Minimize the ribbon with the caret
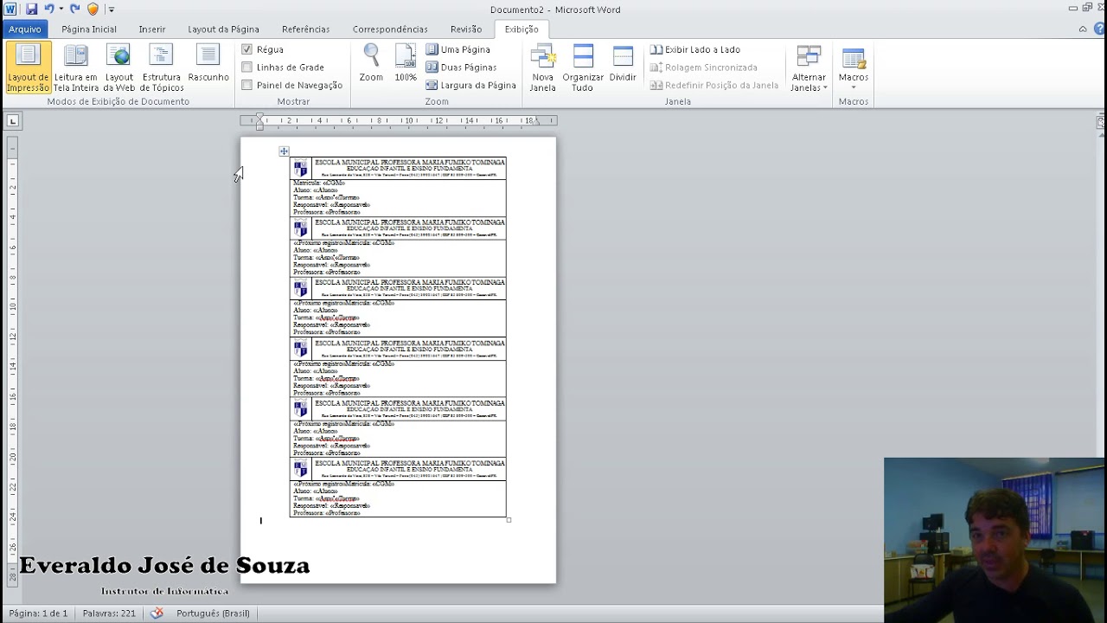 (x=1083, y=29)
